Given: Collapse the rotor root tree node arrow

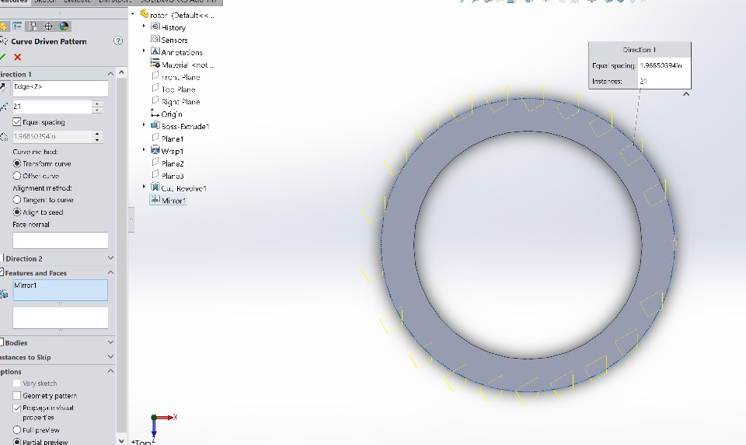Looking at the screenshot, I should (x=133, y=14).
